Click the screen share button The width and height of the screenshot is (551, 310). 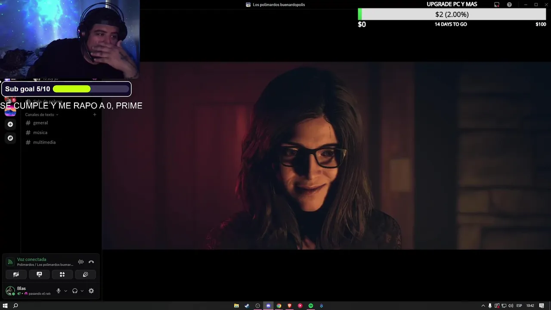pyautogui.click(x=39, y=274)
